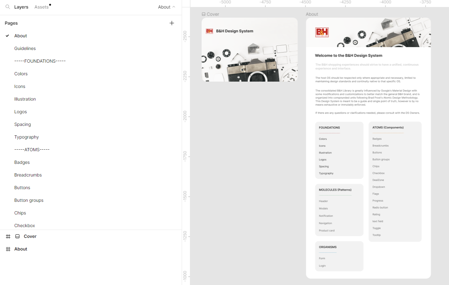This screenshot has height=285, width=449.
Task: Click Modals in MOLECULES card
Action: tap(323, 208)
